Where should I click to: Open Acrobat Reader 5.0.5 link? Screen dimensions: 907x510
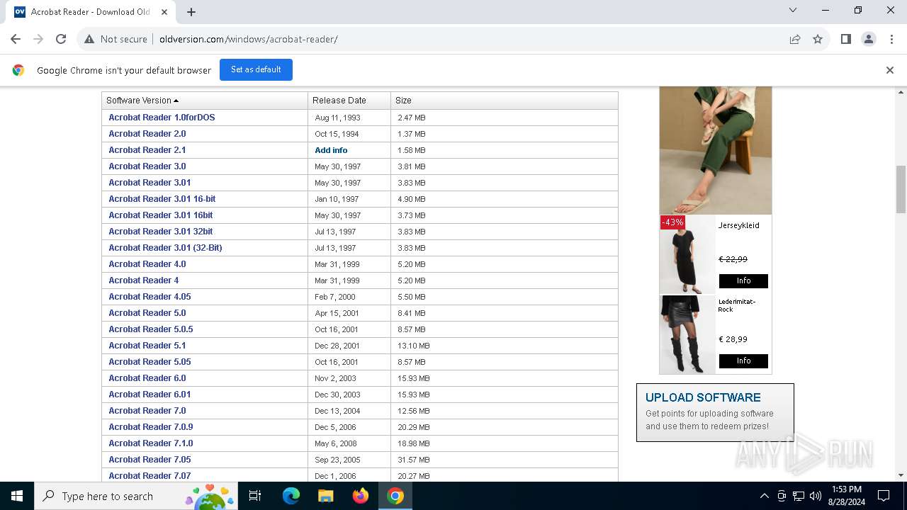pos(151,329)
